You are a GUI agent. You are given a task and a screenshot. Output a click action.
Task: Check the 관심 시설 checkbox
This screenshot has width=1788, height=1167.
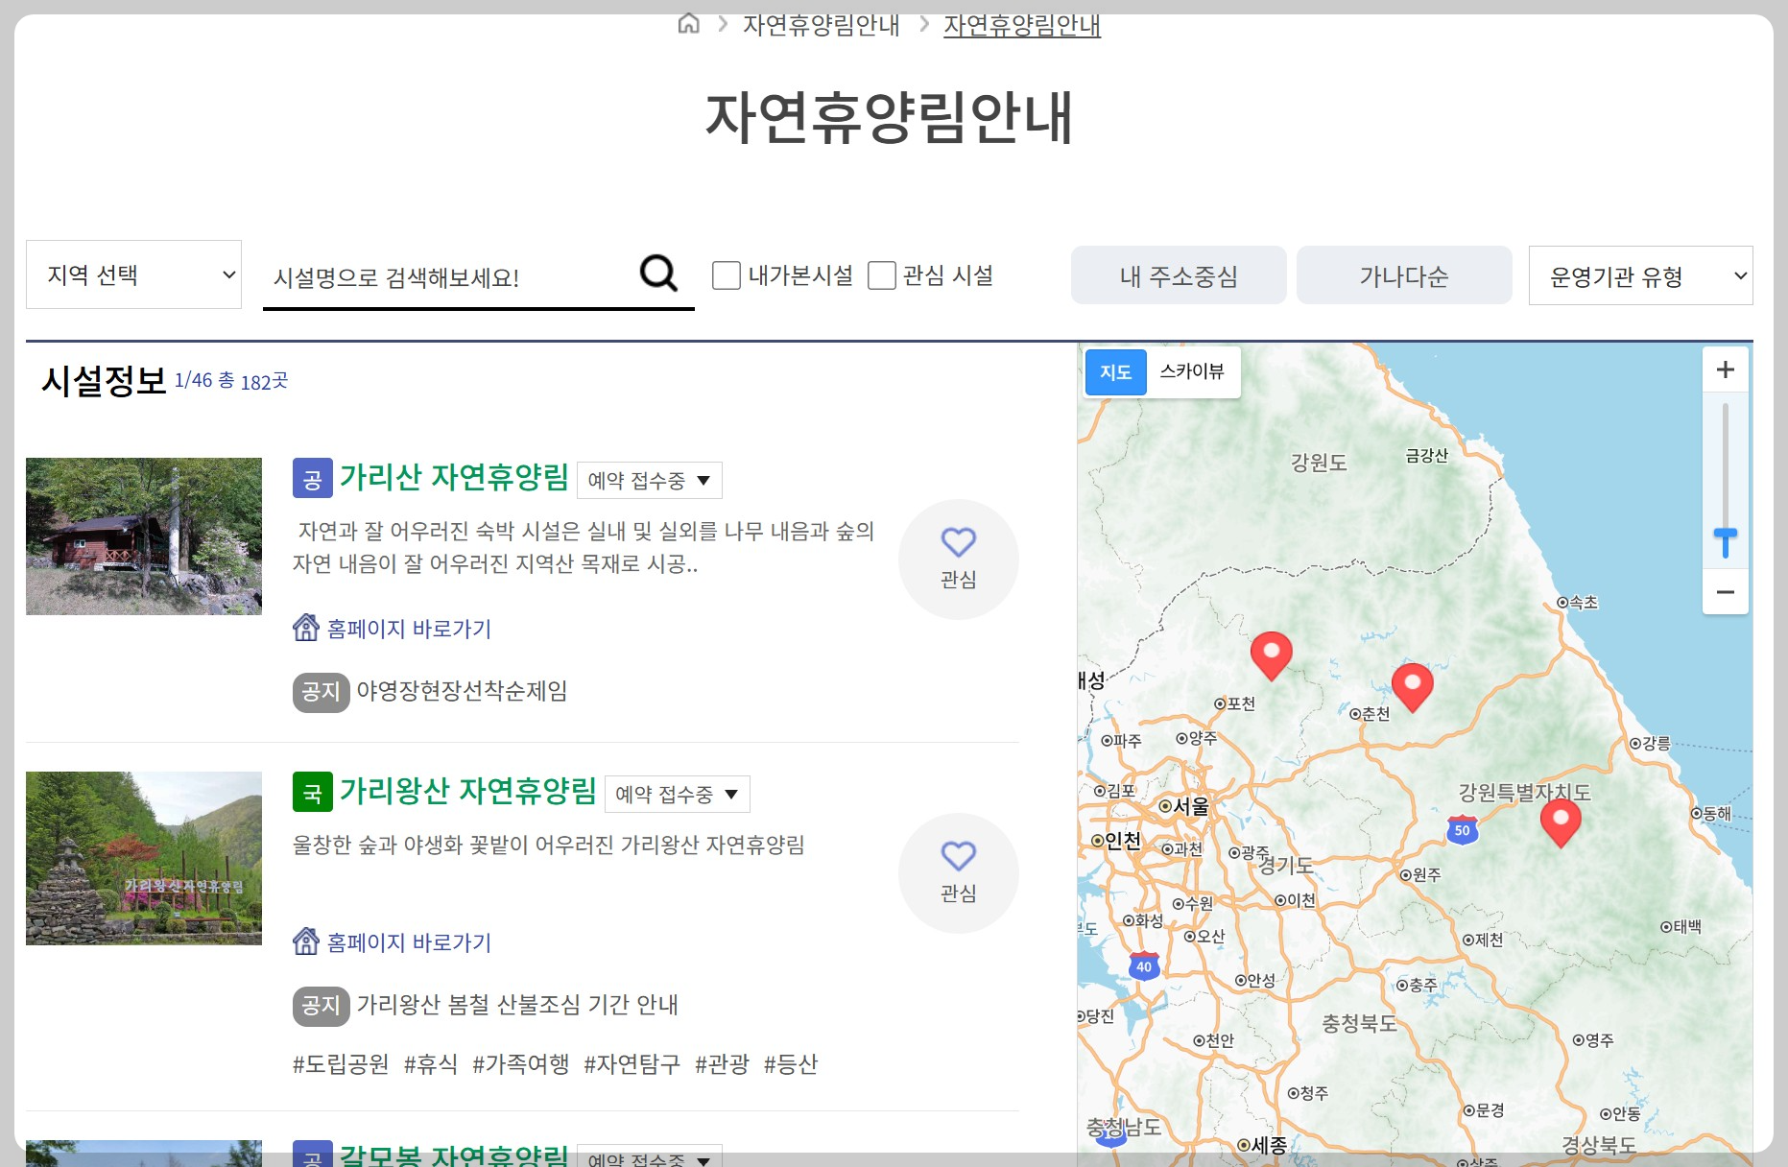881,275
